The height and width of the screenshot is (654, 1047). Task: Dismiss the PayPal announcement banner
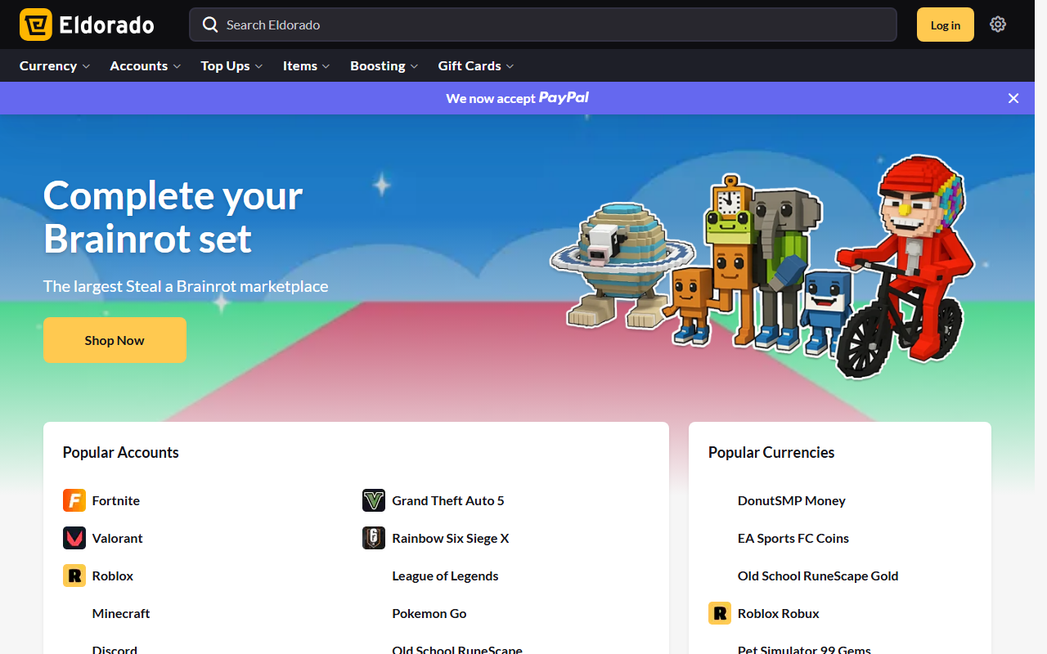[x=1013, y=98]
